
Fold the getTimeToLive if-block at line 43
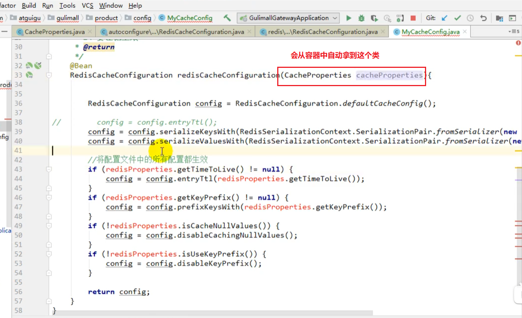(49, 169)
